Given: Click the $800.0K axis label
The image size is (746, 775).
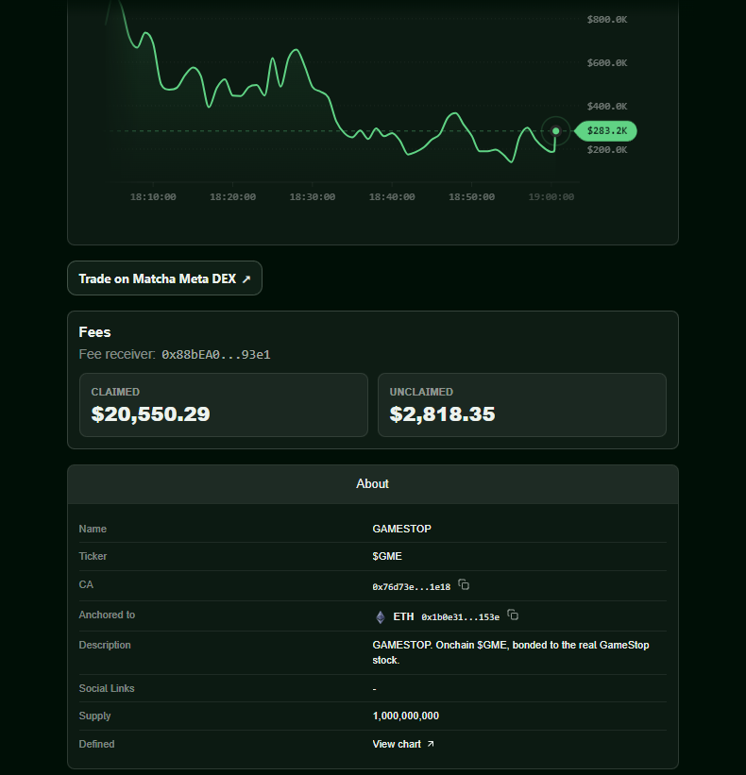Looking at the screenshot, I should (607, 19).
